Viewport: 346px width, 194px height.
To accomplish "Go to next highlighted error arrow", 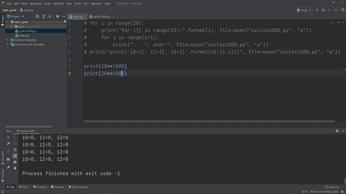I will [x=343, y=23].
